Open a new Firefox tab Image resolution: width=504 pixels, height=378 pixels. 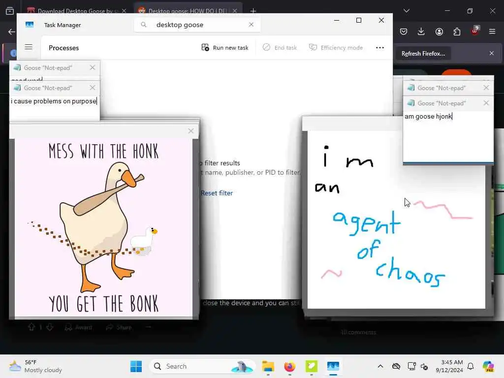tap(253, 11)
